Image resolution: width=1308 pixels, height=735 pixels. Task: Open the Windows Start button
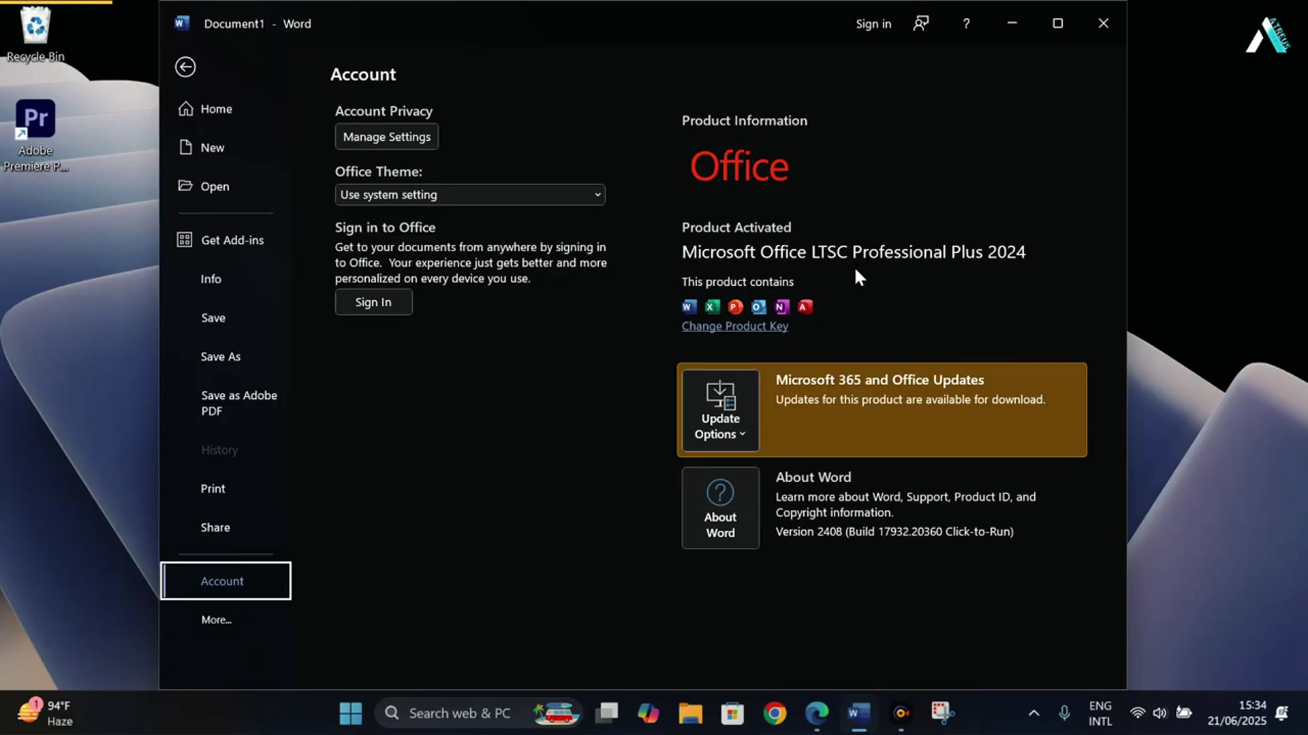pyautogui.click(x=351, y=713)
